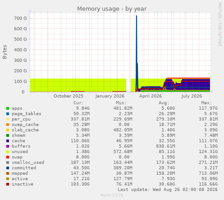Click the cache dark blue swatch
The height and width of the screenshot is (200, 224).
tap(8, 141)
